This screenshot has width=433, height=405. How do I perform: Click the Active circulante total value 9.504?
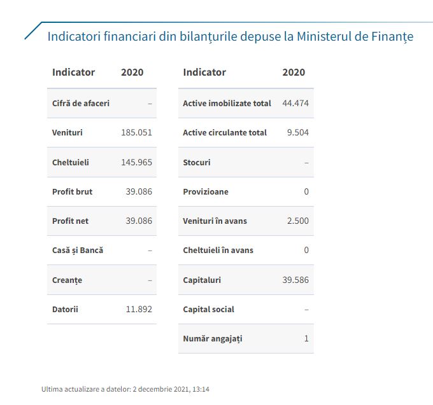coord(297,133)
